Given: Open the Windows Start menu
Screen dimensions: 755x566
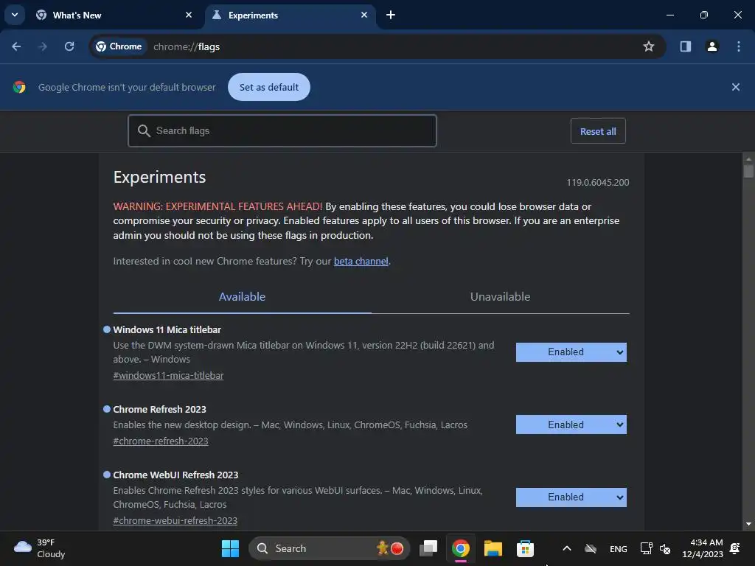Looking at the screenshot, I should click(x=230, y=548).
